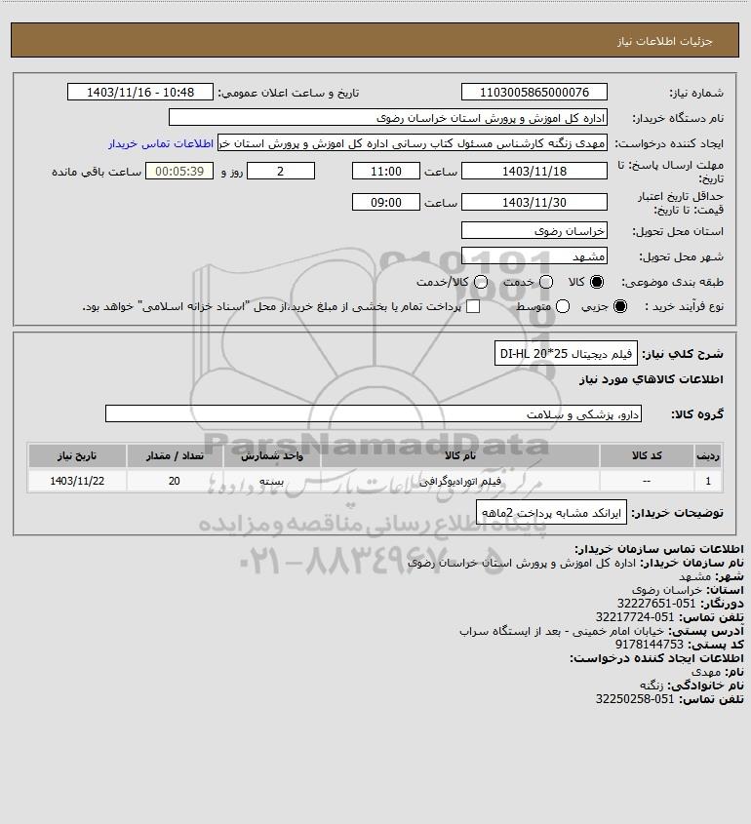Click the buyer notes field ایرانکد مشابه

tap(551, 512)
